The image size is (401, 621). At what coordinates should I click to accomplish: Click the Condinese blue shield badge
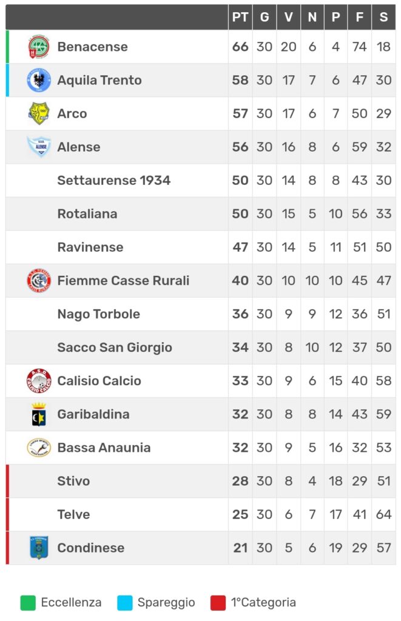39,548
